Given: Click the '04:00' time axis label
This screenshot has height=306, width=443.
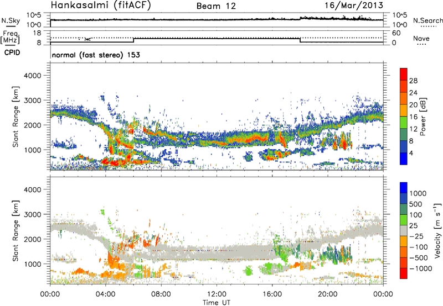Looking at the screenshot, I should [106, 294].
